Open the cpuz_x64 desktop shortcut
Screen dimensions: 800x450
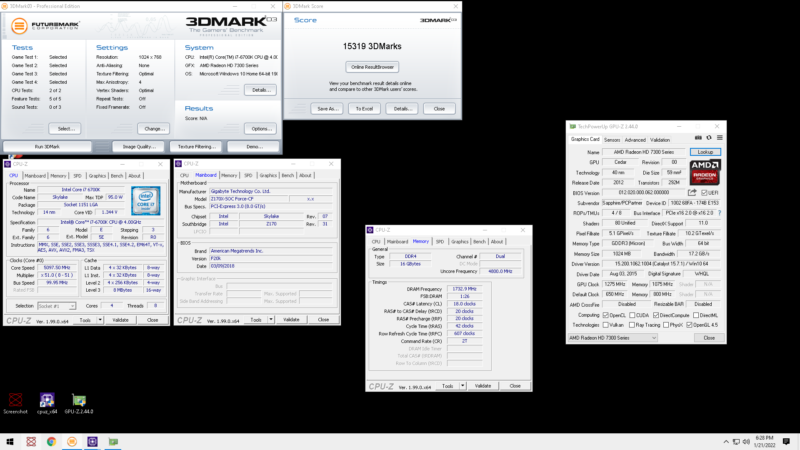[47, 403]
